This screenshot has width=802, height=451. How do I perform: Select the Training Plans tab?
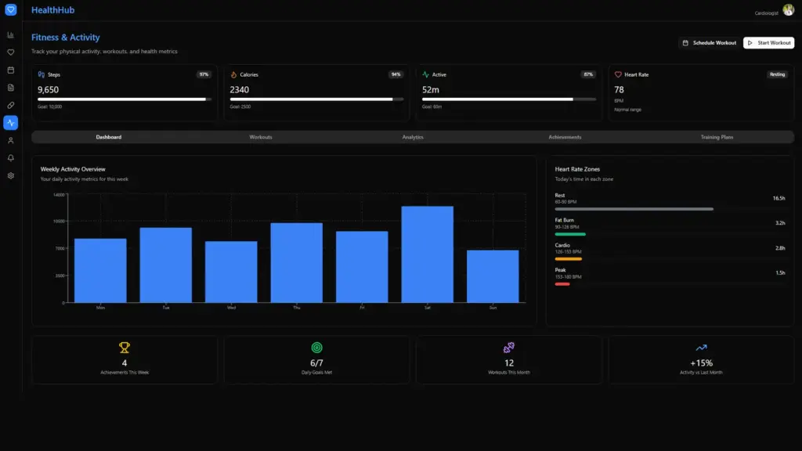click(717, 137)
